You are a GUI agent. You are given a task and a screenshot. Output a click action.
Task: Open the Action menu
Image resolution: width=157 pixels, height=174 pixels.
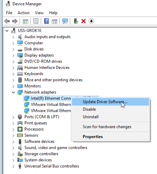23,13
